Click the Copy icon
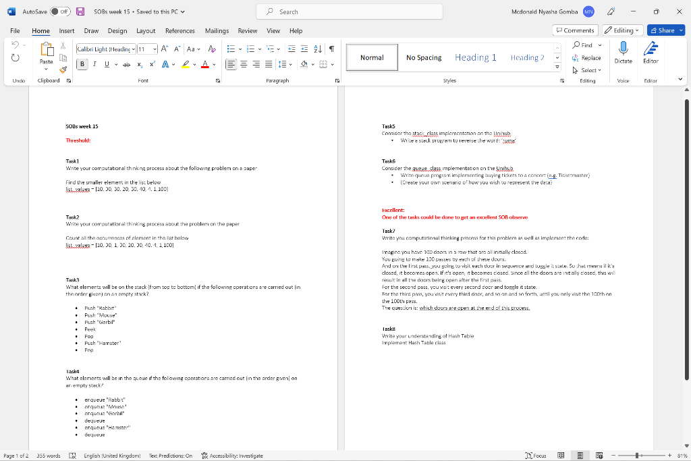This screenshot has height=461, width=691. tap(63, 58)
